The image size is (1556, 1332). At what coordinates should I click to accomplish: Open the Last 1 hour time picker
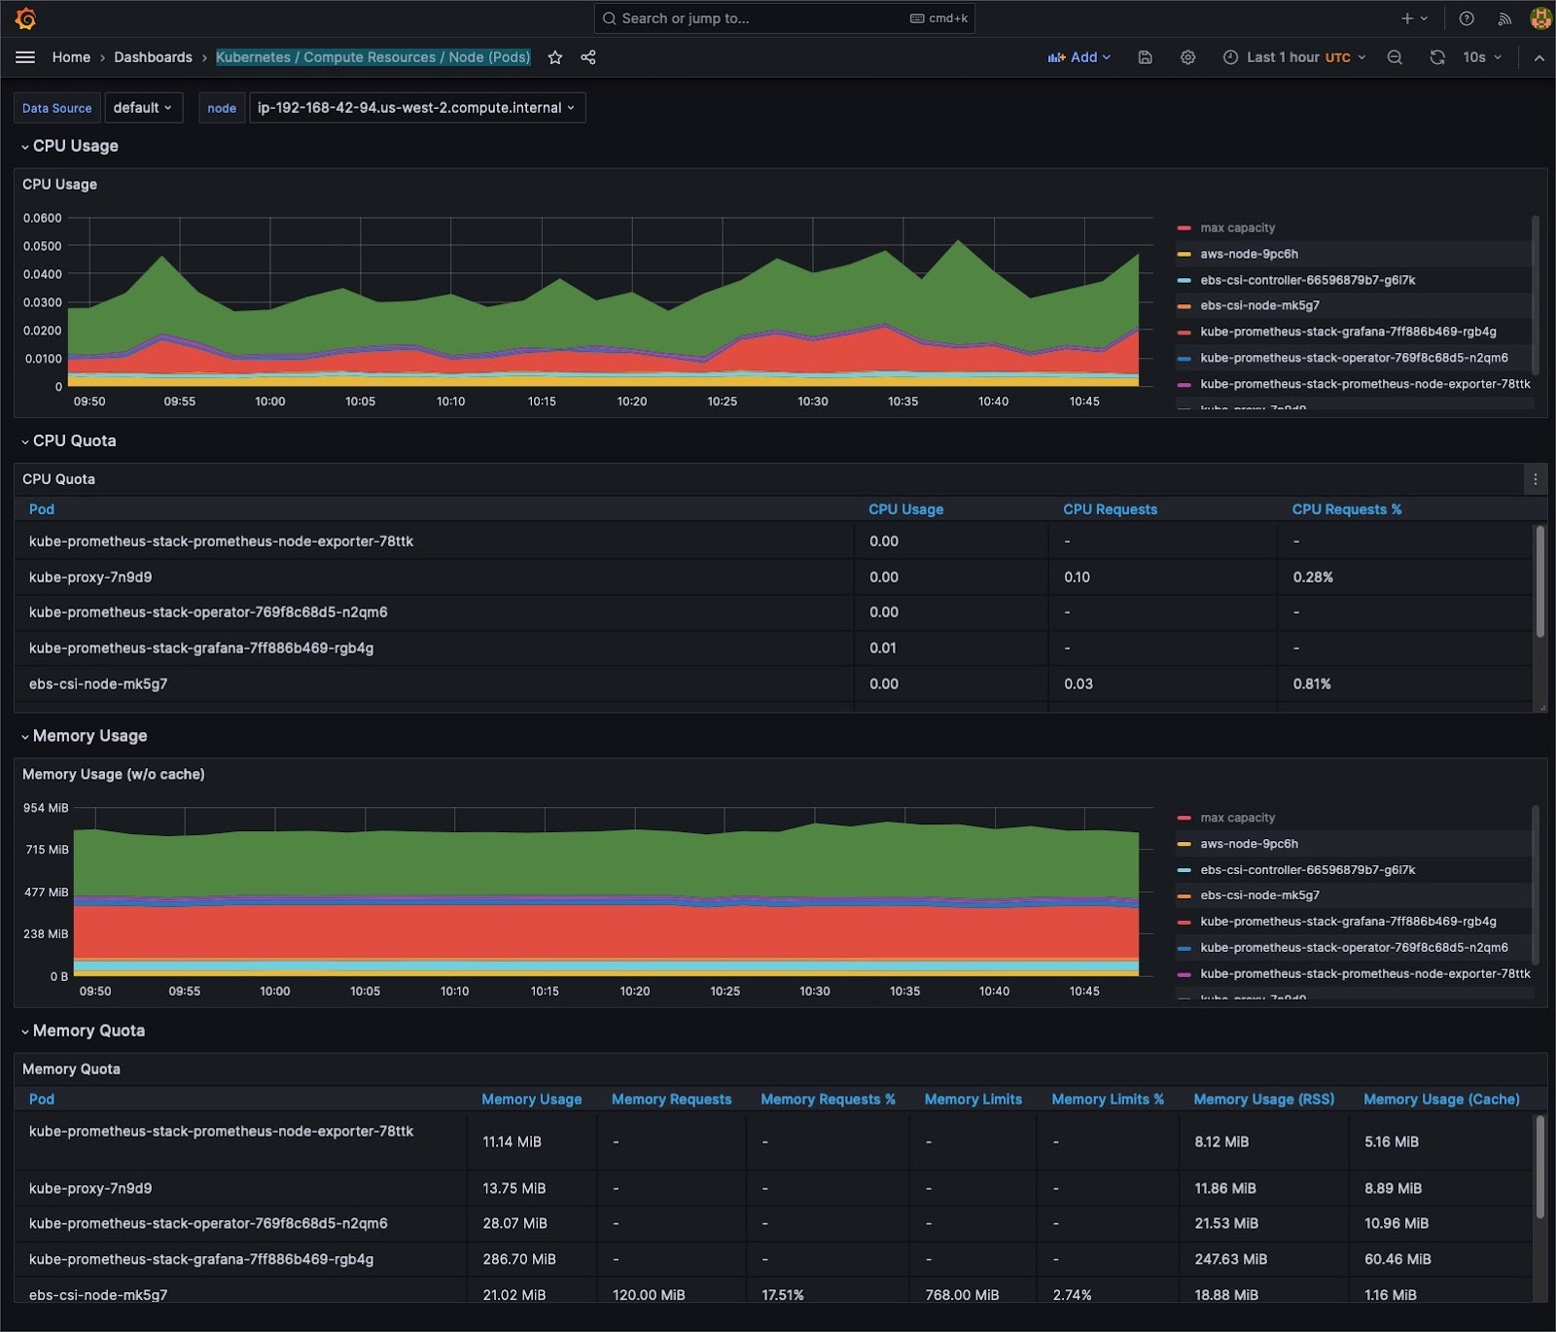click(x=1294, y=57)
